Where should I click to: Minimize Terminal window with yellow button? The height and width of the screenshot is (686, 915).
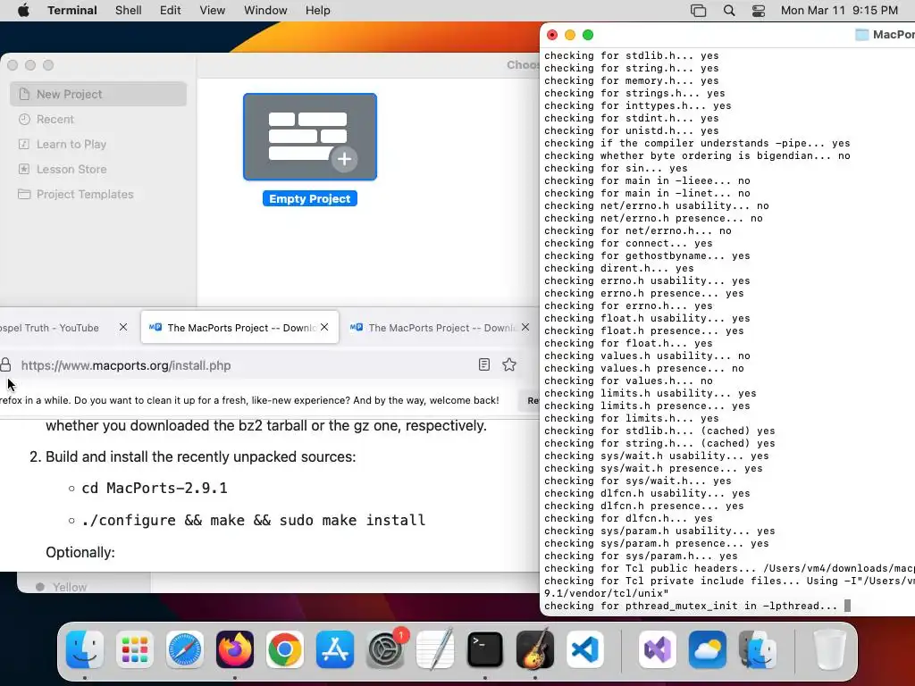pyautogui.click(x=570, y=35)
